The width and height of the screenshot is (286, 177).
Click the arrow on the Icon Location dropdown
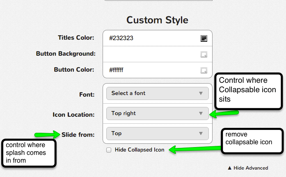(201, 113)
